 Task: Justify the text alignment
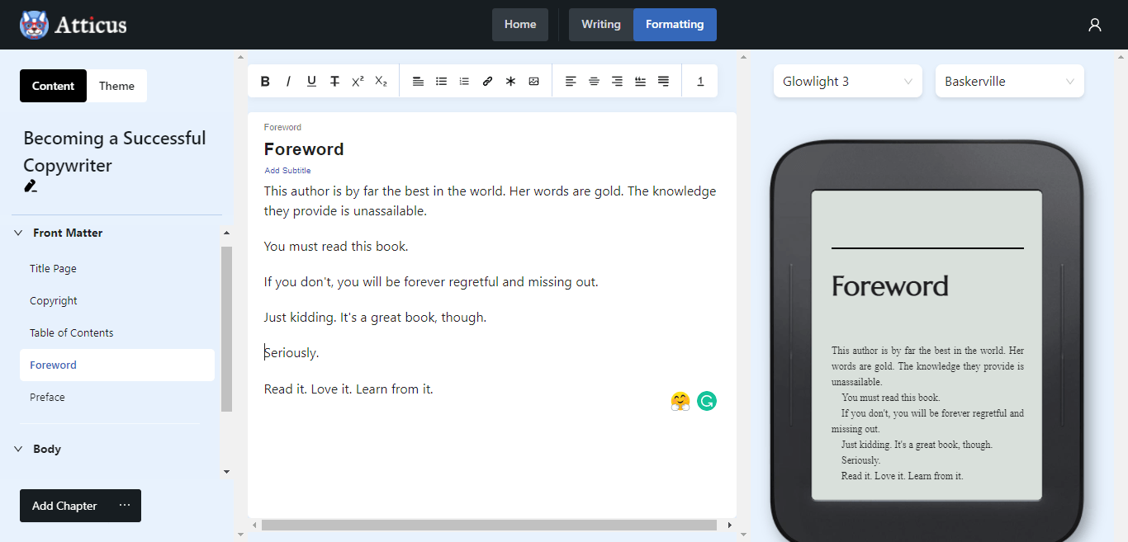(x=663, y=81)
